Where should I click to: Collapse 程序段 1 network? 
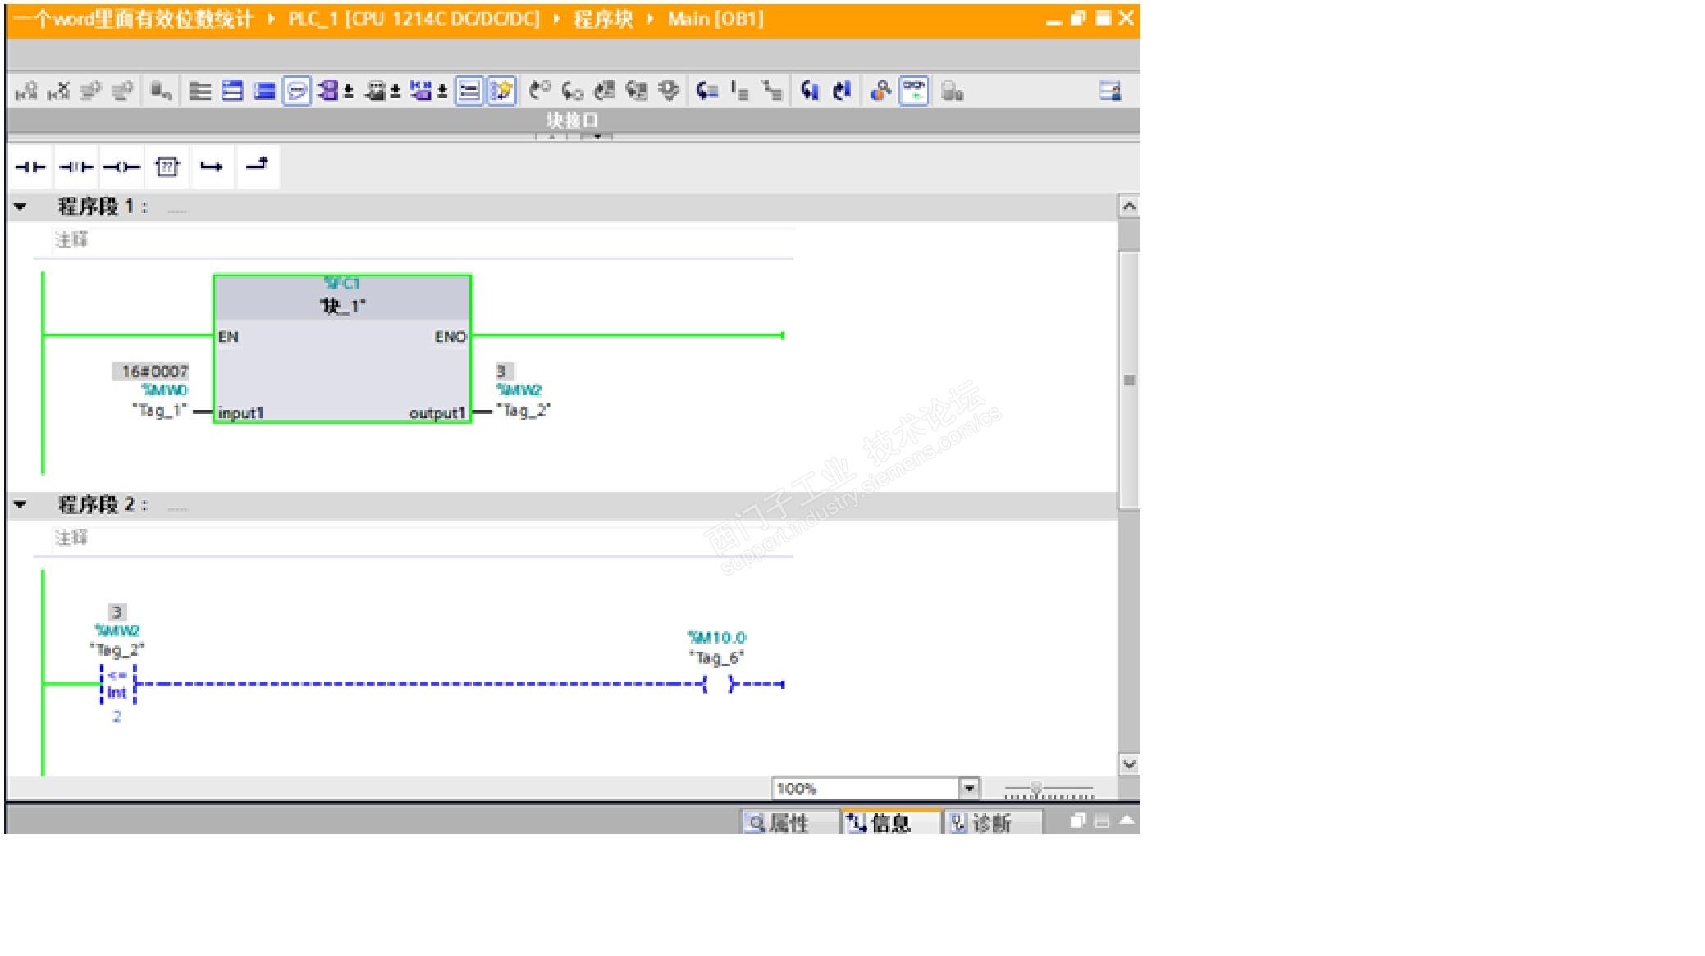tap(21, 207)
